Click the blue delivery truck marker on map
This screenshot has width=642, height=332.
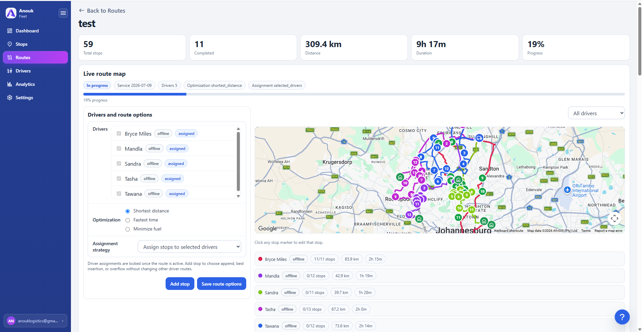tap(479, 138)
